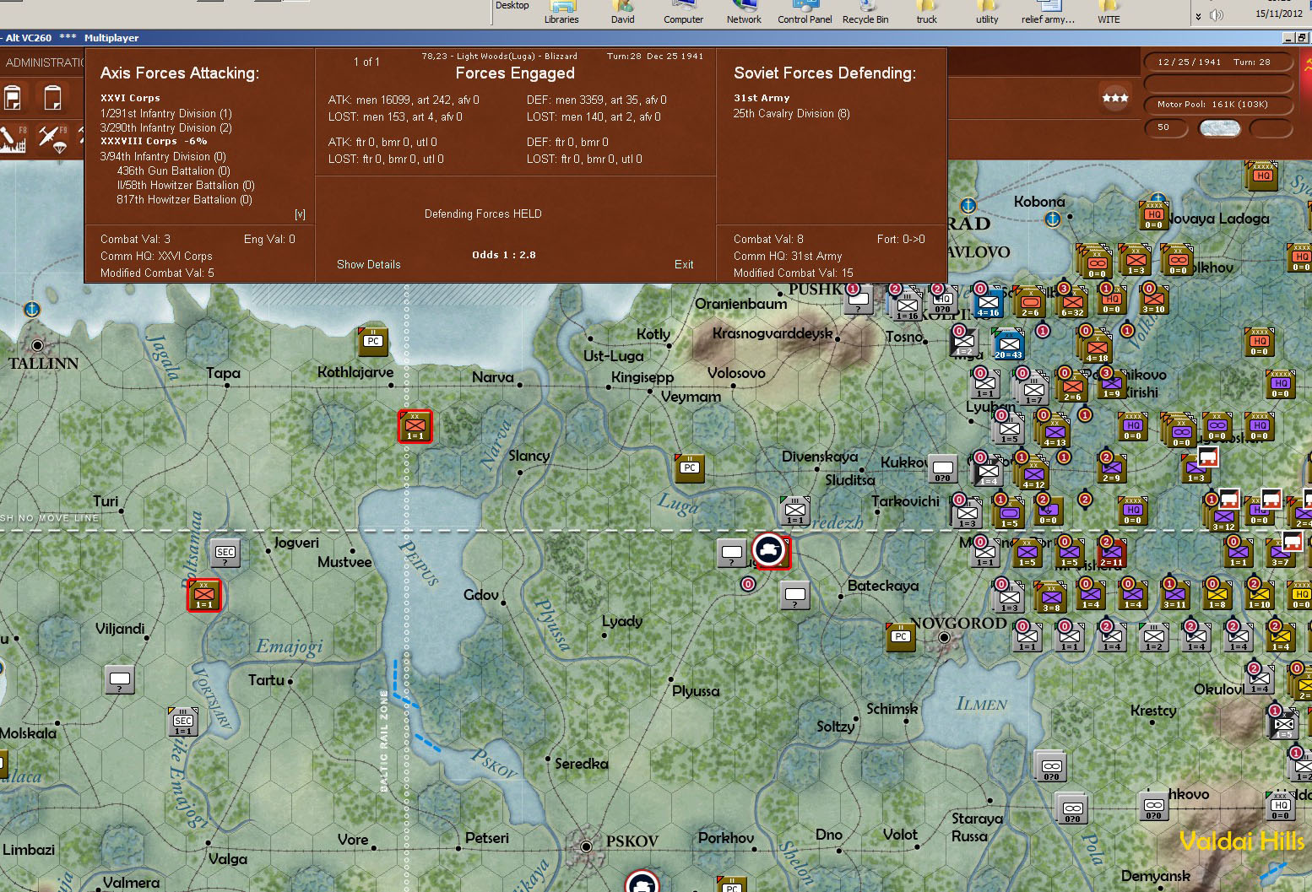Click the Valdai Hills label on the map
Screen dimensions: 1312x892
[1242, 841]
